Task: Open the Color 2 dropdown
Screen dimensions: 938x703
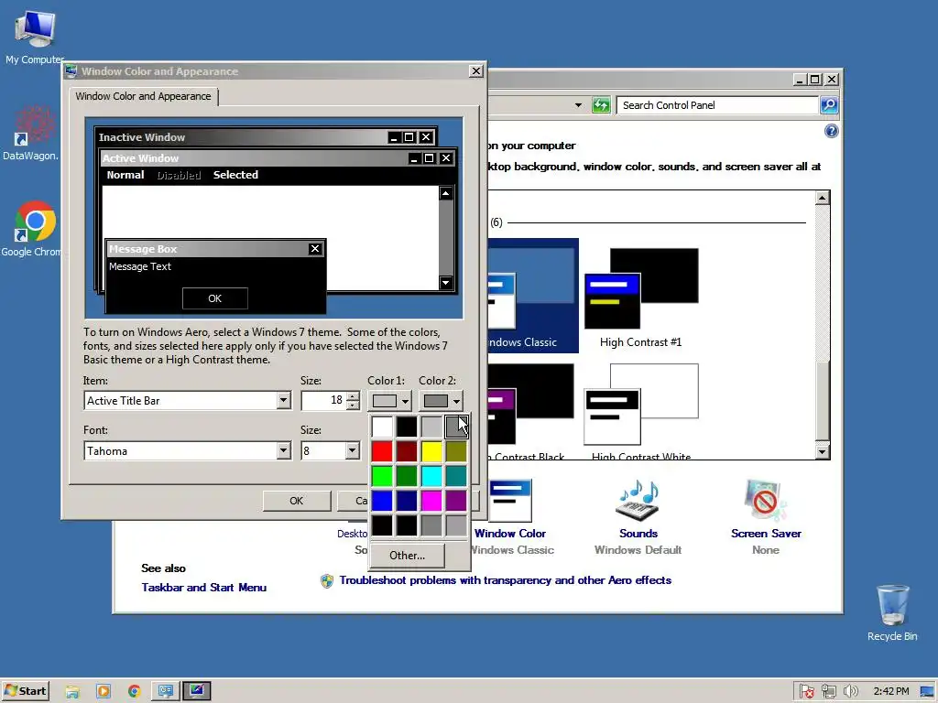Action: 441,401
